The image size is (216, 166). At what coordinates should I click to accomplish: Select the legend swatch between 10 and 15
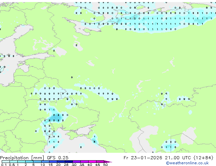click(x=45, y=162)
